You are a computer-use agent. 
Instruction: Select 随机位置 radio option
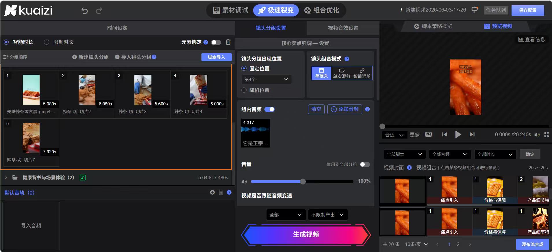click(x=244, y=90)
